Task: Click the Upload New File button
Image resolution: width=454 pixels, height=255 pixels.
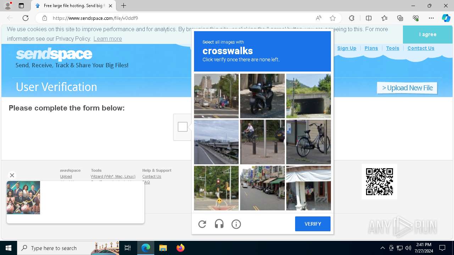Action: (x=407, y=88)
